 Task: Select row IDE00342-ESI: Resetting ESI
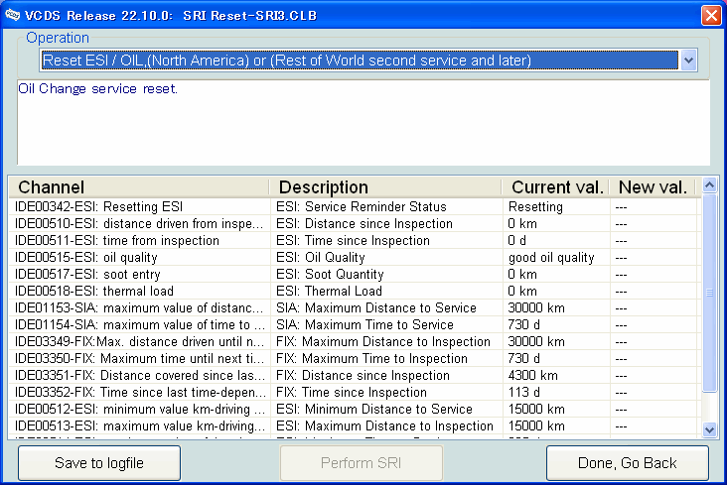355,206
